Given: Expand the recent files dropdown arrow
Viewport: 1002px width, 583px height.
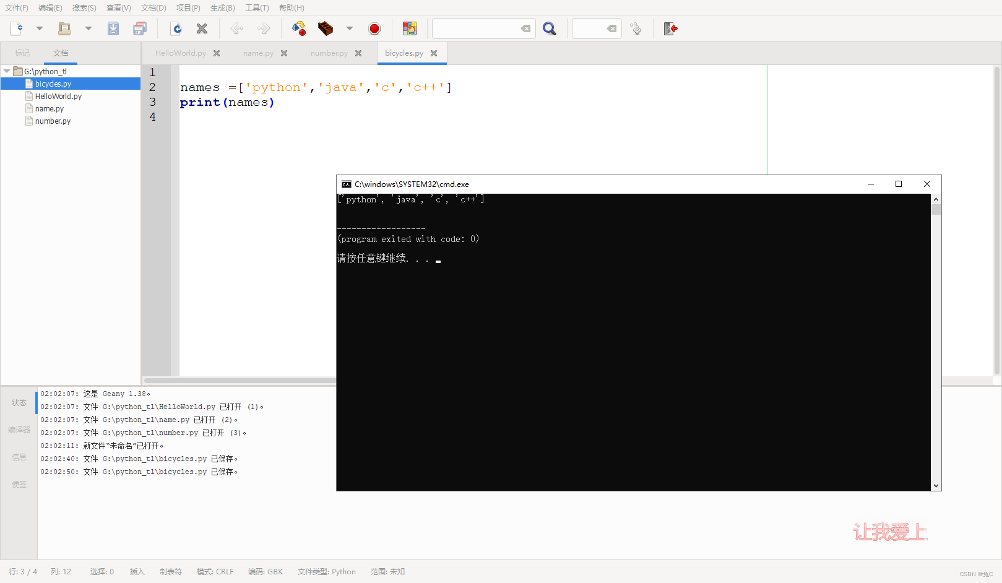Looking at the screenshot, I should (89, 28).
